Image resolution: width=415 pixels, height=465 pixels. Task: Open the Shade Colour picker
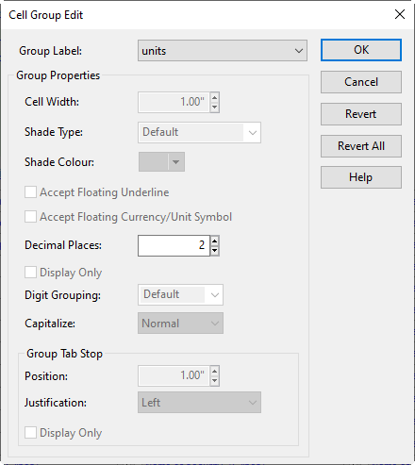tap(161, 162)
